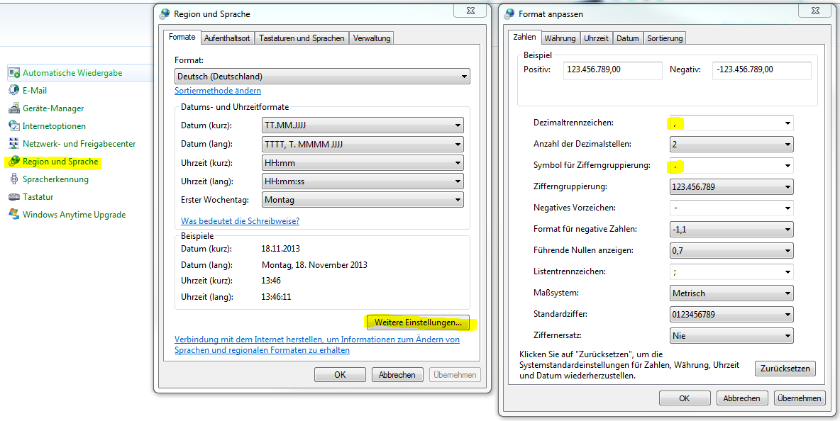
Task: Click the Windows Anytime Upgrade icon
Action: (x=14, y=215)
